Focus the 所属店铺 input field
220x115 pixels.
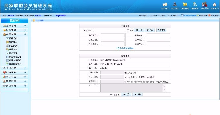158,44
